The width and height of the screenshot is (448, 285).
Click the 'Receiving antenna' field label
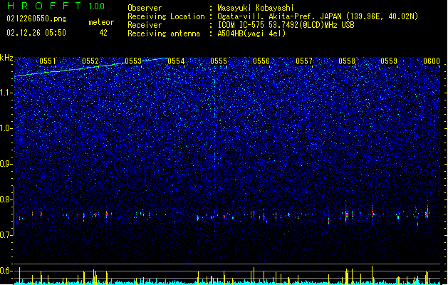[164, 33]
